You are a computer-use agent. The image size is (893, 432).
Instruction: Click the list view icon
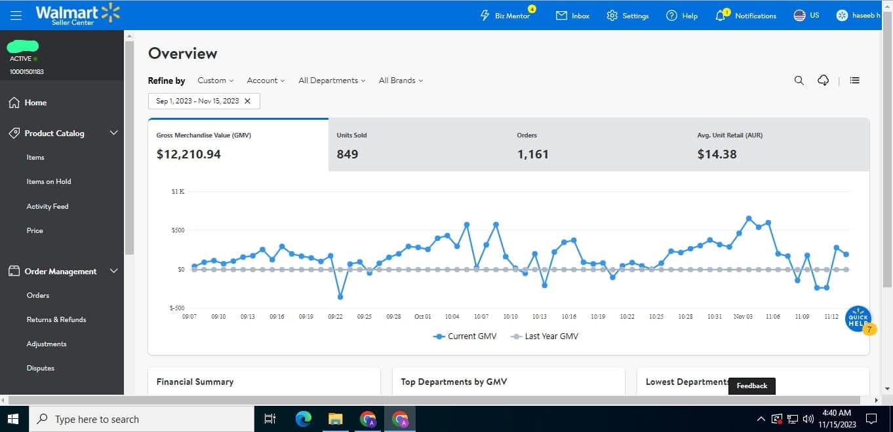click(854, 81)
